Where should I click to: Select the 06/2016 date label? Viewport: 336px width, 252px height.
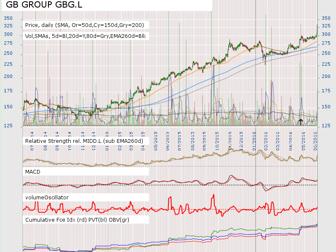click(315, 141)
